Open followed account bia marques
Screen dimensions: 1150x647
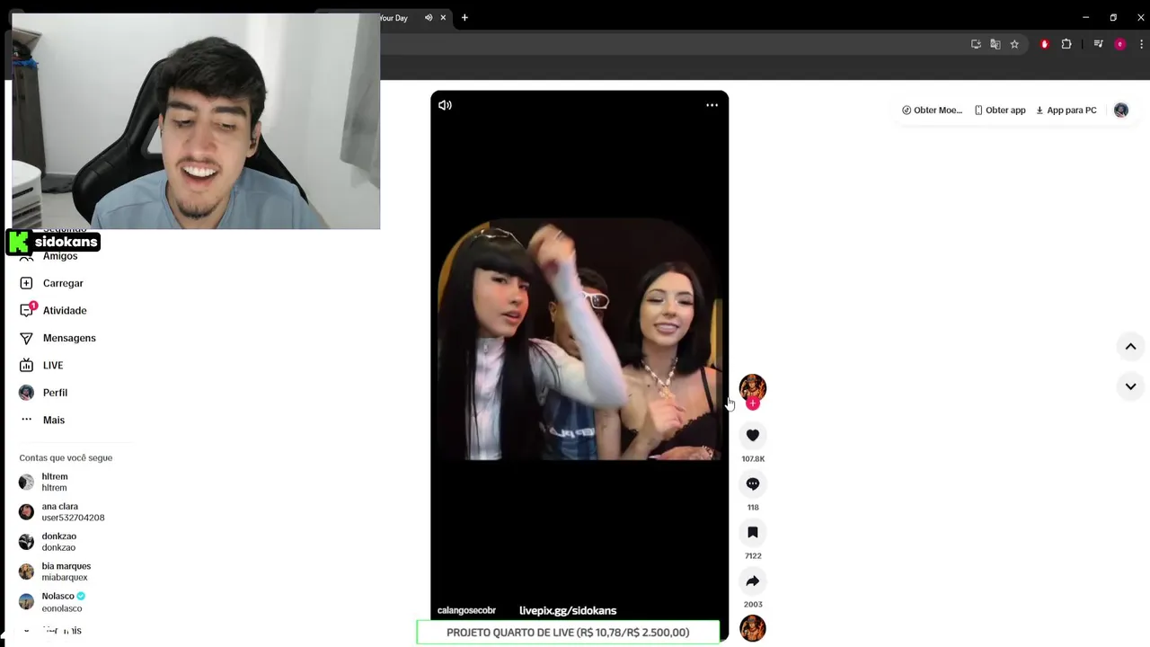coord(66,572)
